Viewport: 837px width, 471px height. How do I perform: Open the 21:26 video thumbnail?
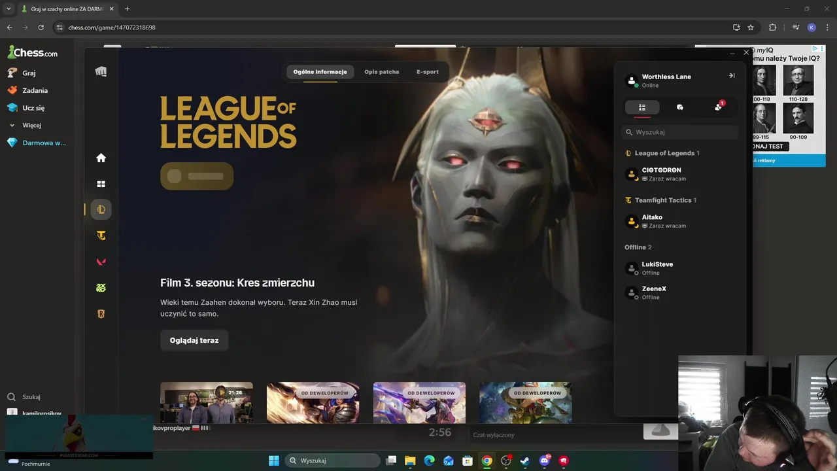click(207, 402)
